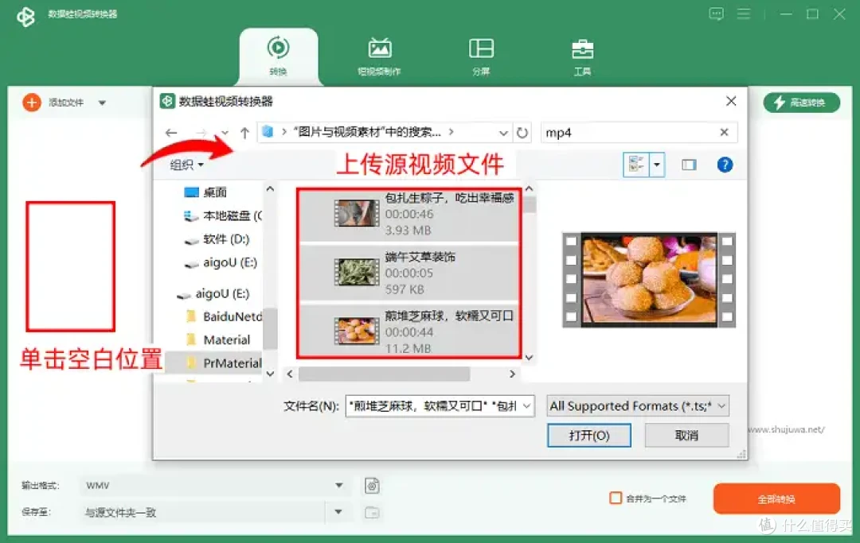Open the 工具 toolbox tab
The image size is (860, 543).
[582, 56]
